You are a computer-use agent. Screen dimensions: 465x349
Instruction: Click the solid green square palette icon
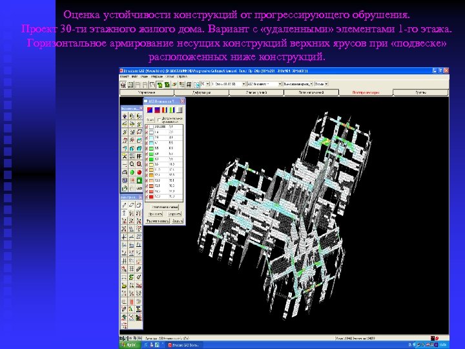point(139,180)
